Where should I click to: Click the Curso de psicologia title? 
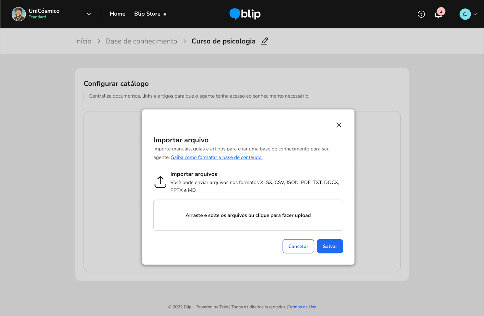[223, 41]
